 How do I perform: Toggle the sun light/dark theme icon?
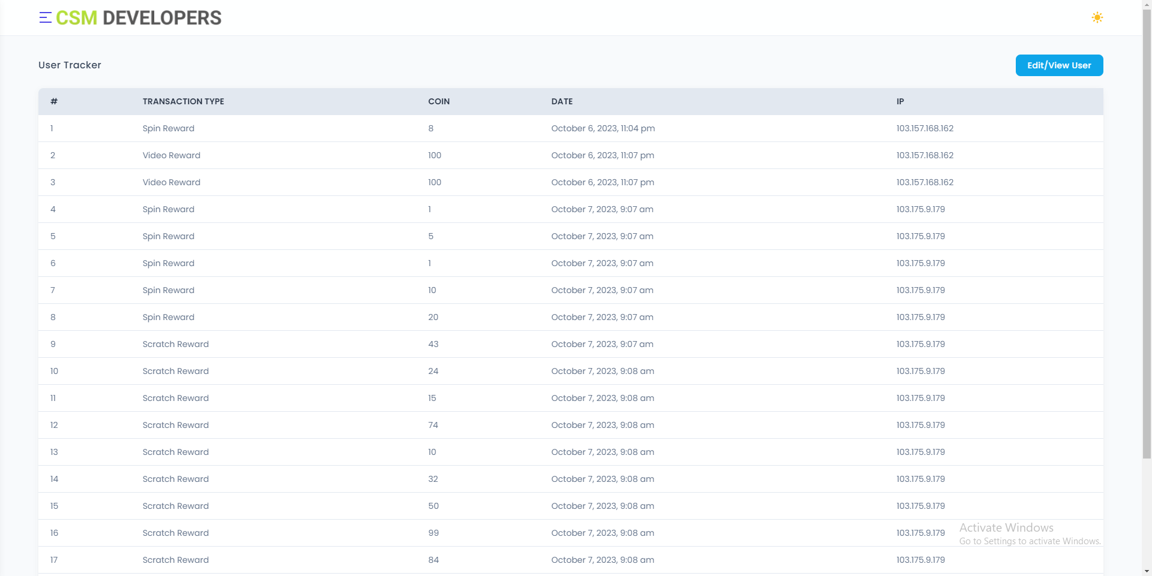1097,17
